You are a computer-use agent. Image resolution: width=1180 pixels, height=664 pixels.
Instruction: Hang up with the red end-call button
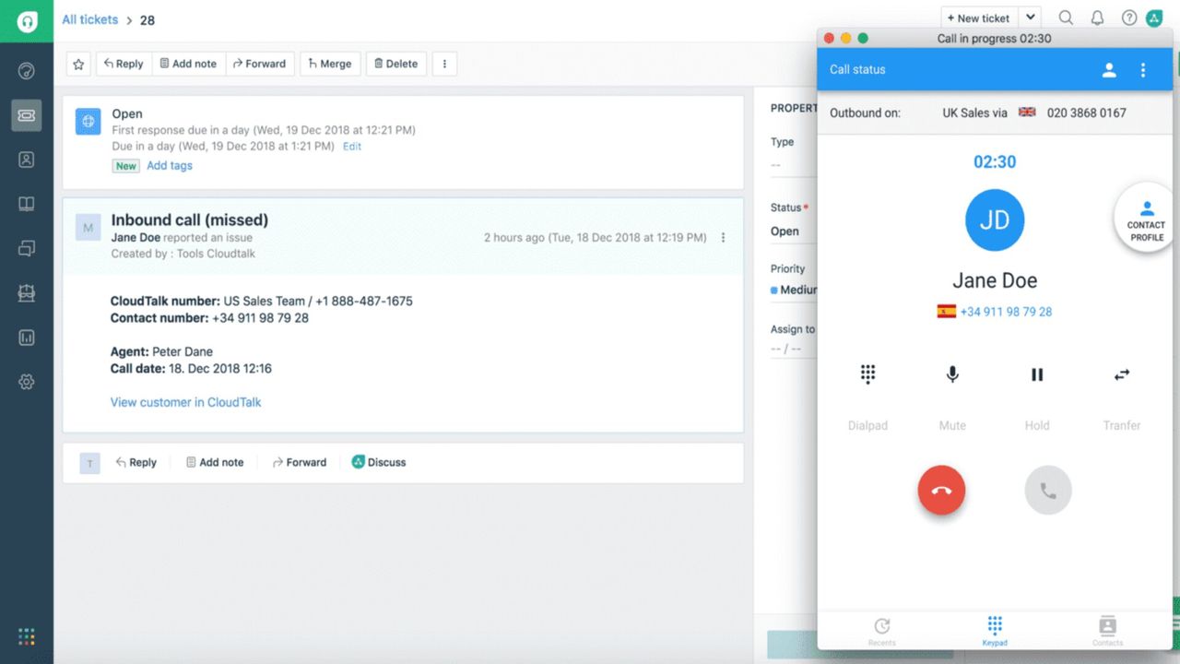[941, 491]
